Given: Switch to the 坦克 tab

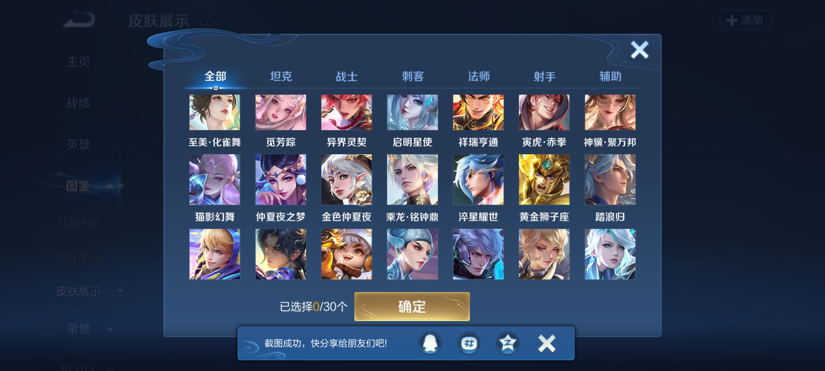Looking at the screenshot, I should pyautogui.click(x=281, y=76).
